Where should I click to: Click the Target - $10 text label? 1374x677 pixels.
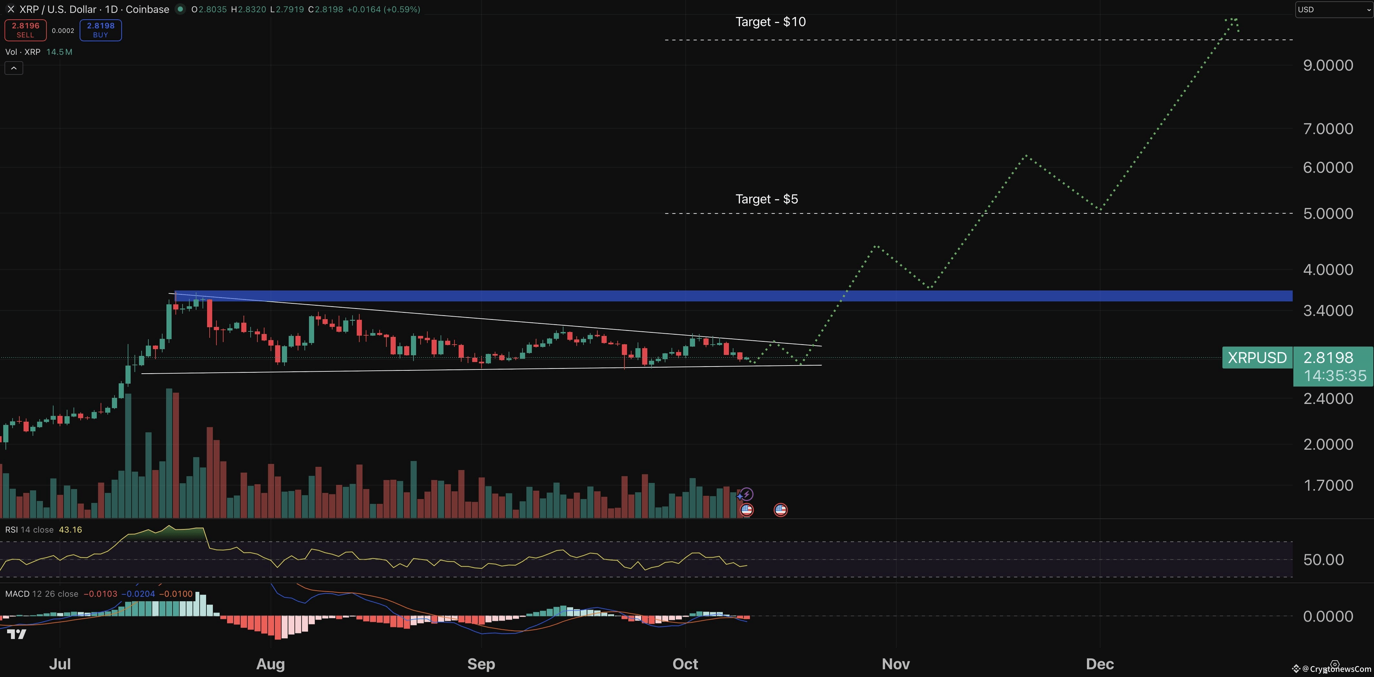click(x=770, y=22)
